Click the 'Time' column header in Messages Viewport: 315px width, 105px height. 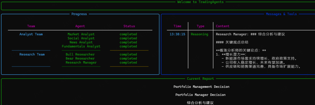pos(177,26)
